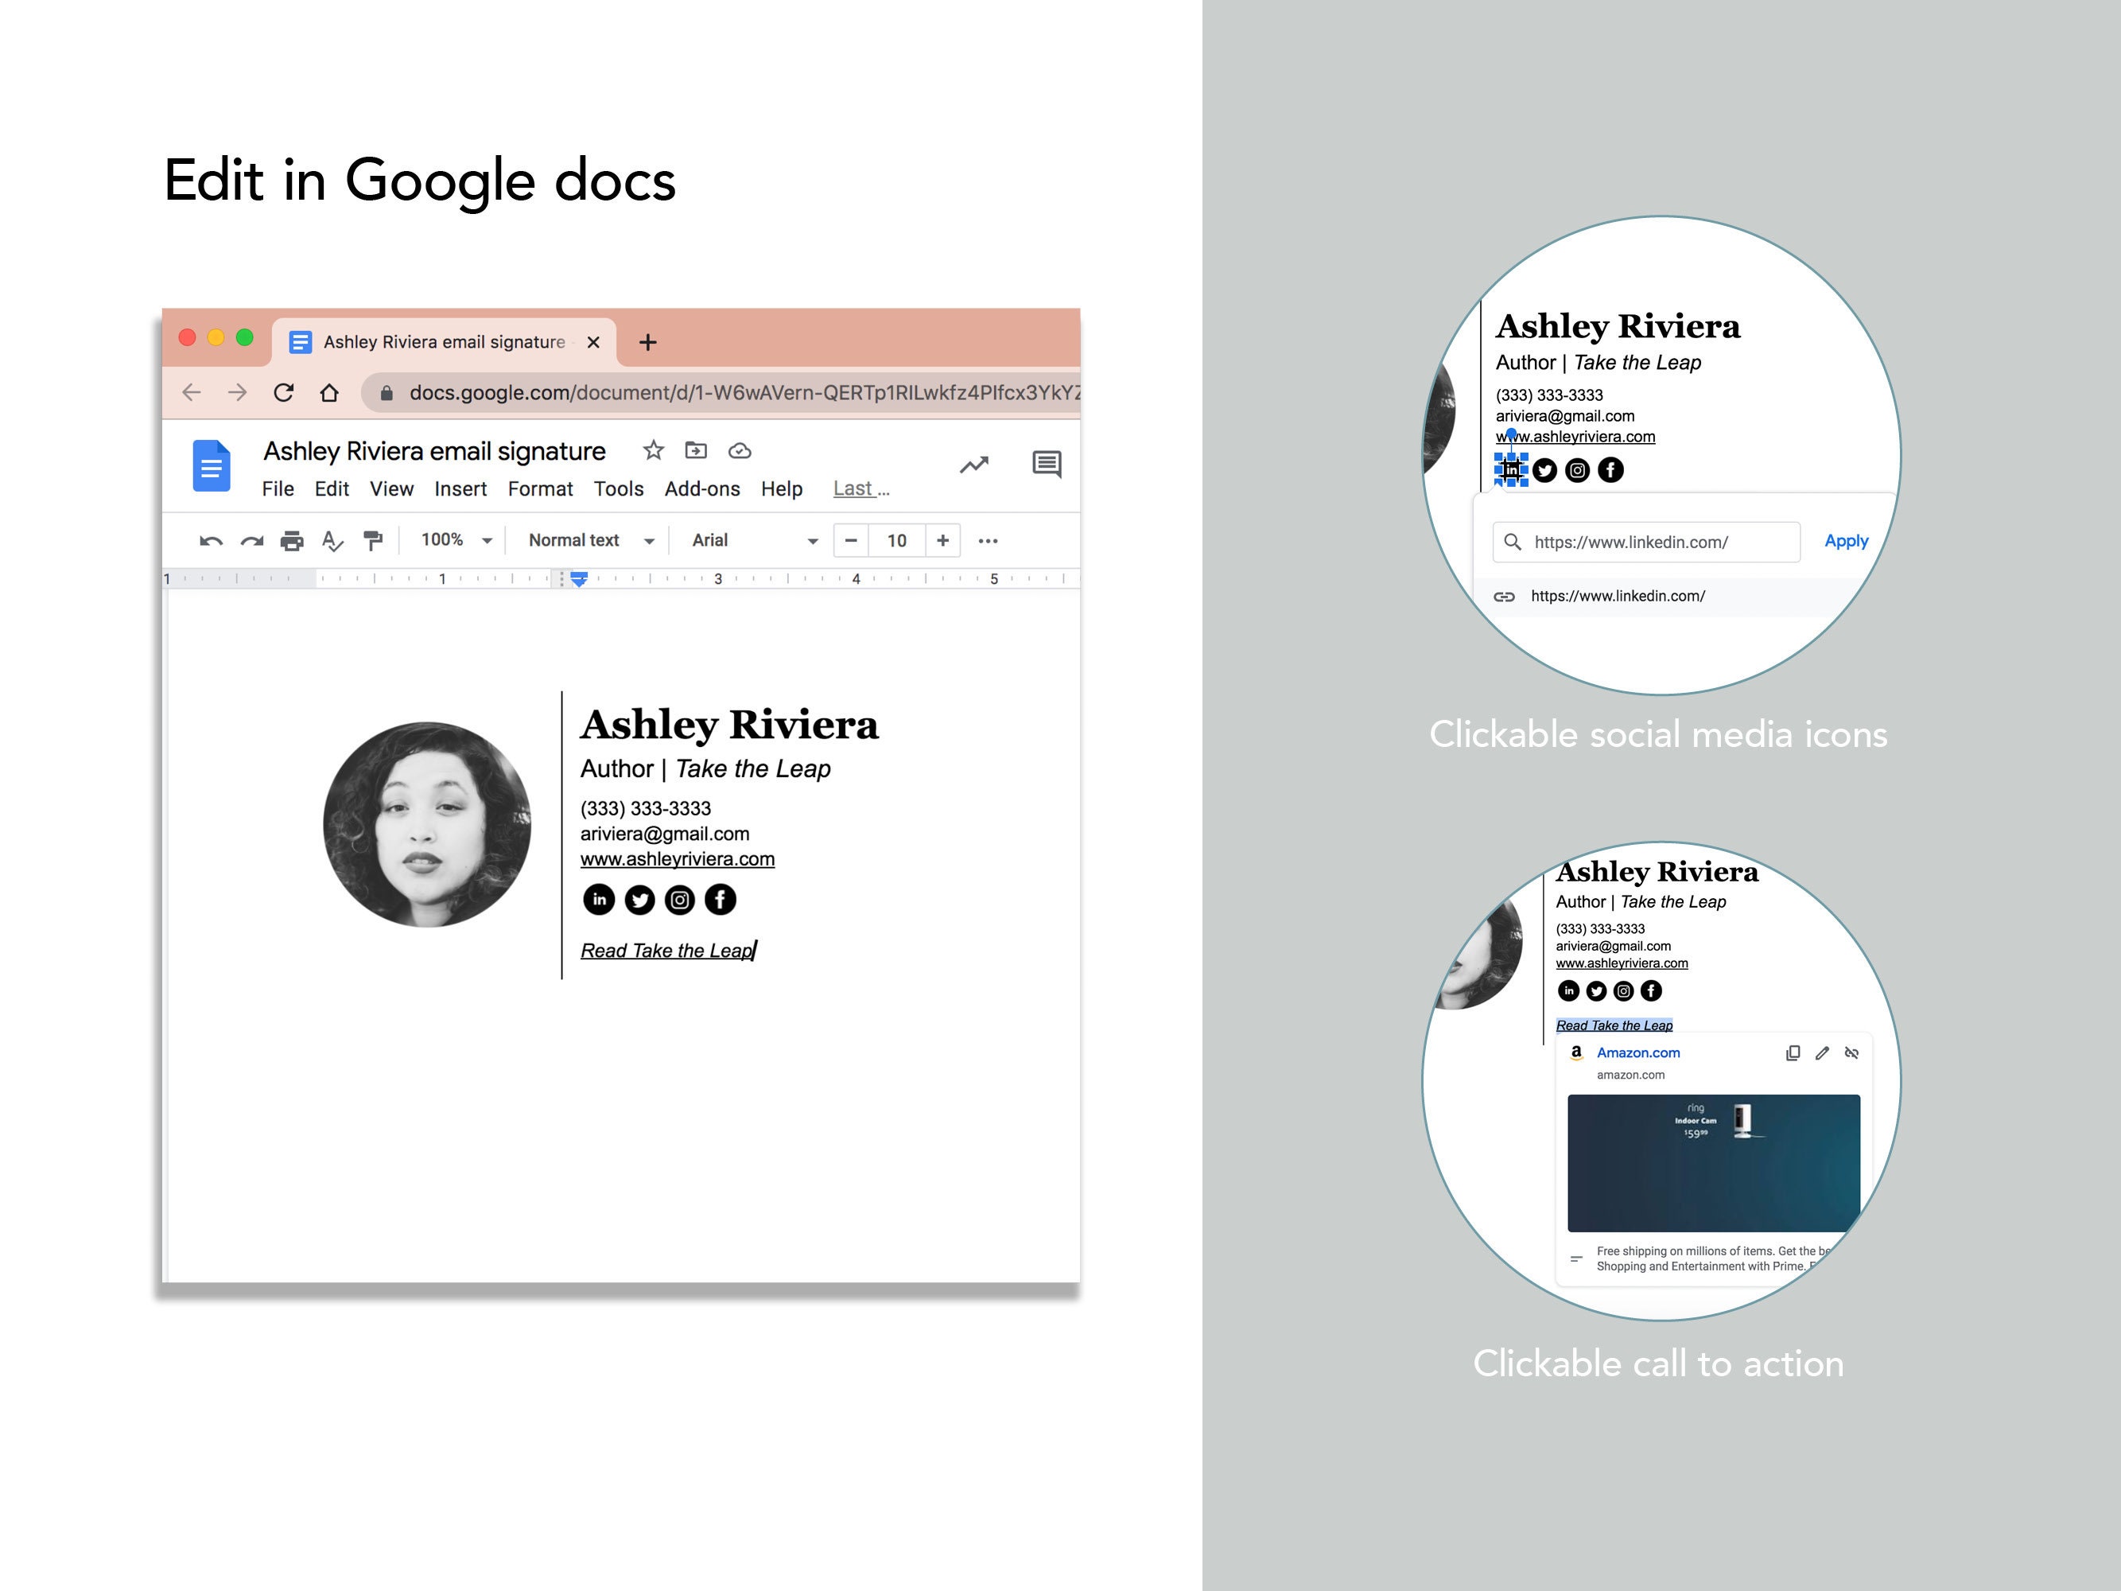Click the Read Take the Leap link
Screen dimensions: 2121x1591
(666, 951)
